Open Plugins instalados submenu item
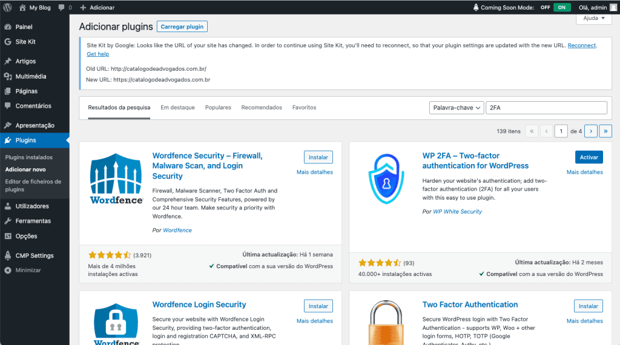This screenshot has height=345, width=620. click(x=29, y=157)
